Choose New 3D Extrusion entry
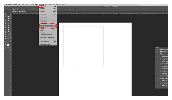 48,44
